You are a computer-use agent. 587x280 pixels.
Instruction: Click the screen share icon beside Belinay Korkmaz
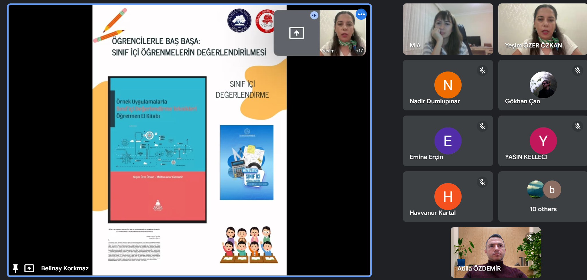29,268
